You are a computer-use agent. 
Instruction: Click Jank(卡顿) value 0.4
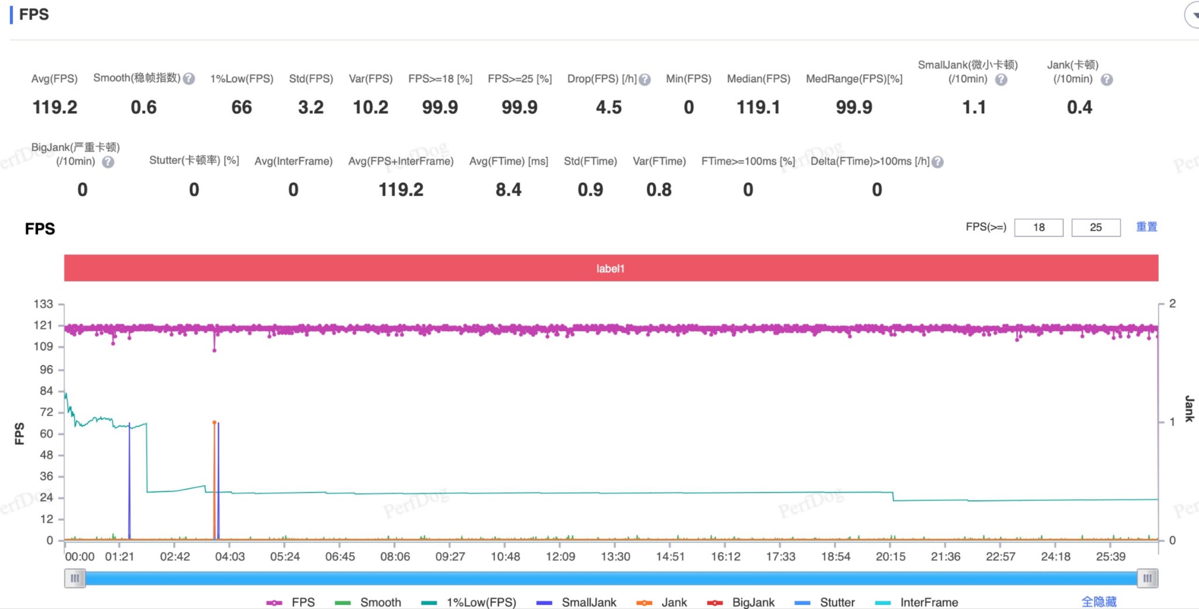click(1080, 108)
